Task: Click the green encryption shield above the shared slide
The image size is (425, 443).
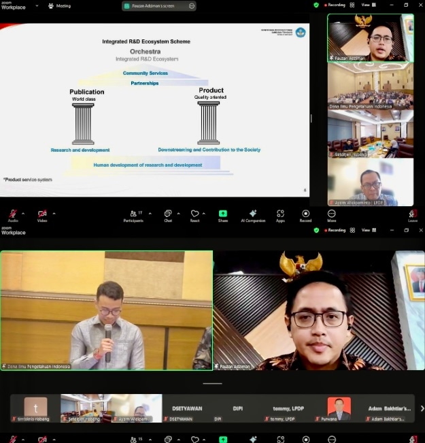Action: pos(316,5)
